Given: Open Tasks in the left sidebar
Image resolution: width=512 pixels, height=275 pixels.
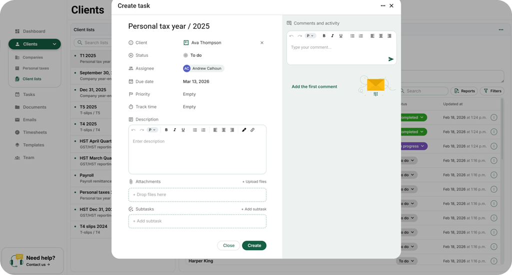Looking at the screenshot, I should point(29,94).
